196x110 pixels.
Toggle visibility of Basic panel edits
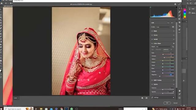(x=174, y=31)
